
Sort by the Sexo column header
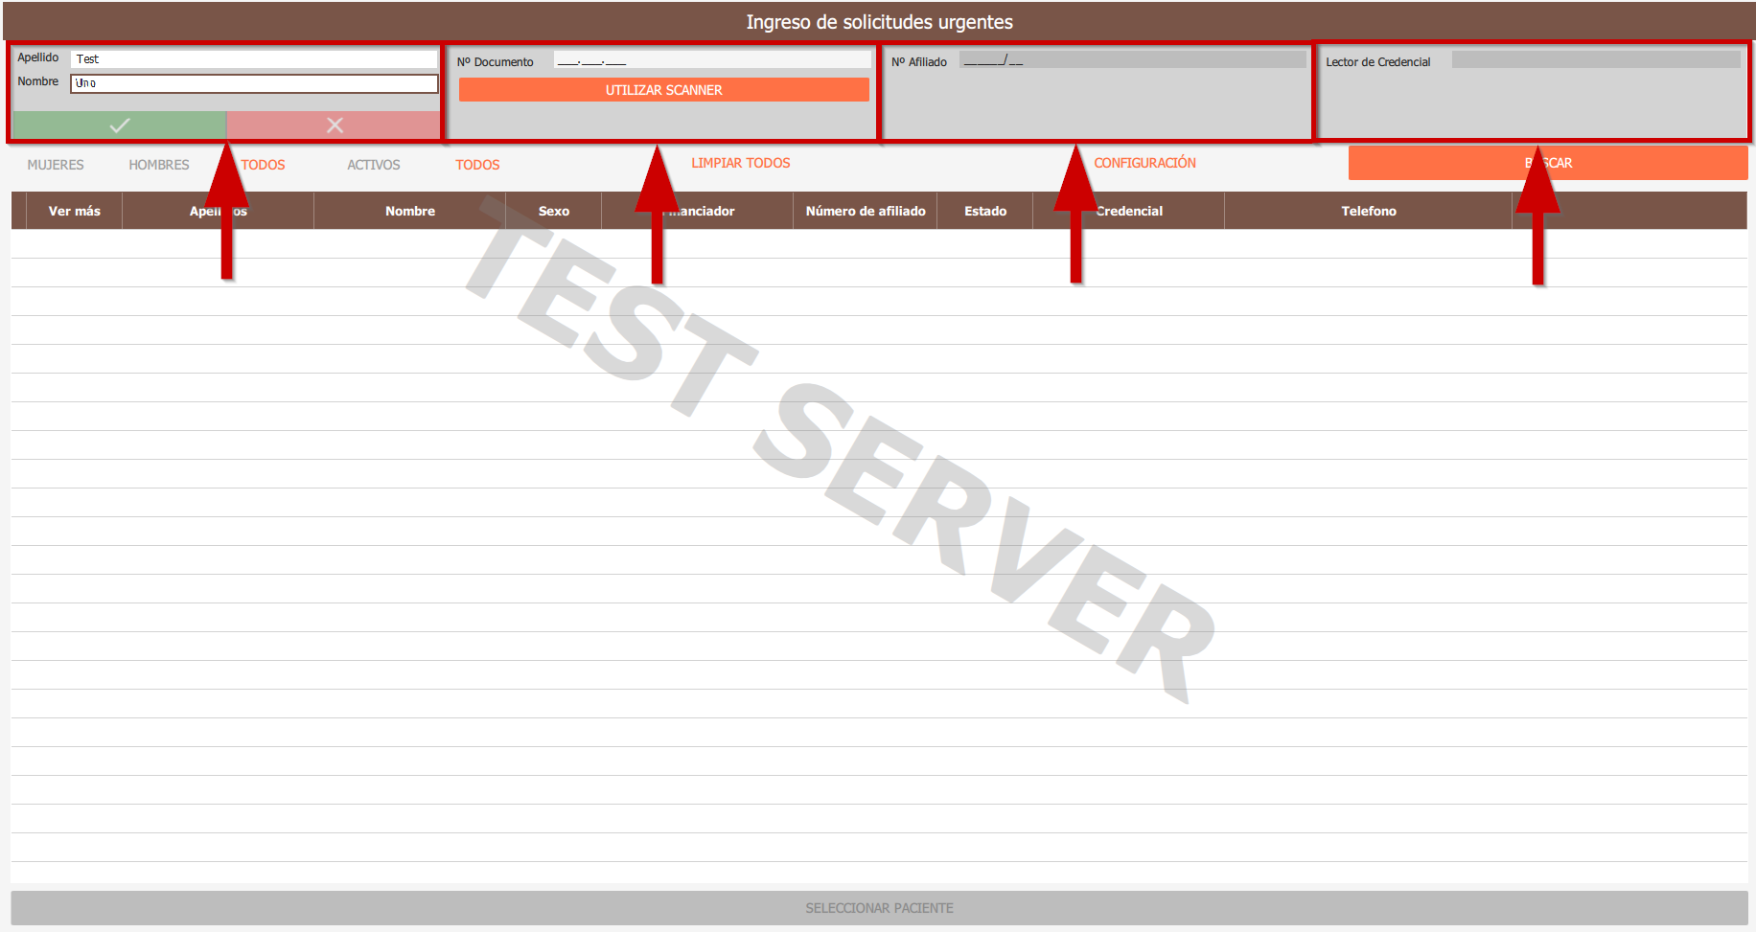pos(553,211)
